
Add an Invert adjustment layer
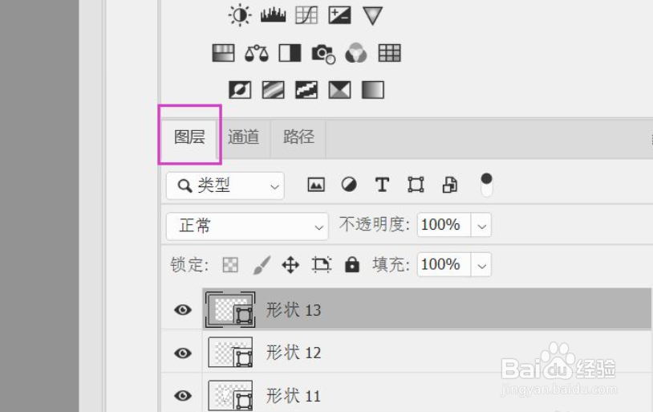(240, 90)
